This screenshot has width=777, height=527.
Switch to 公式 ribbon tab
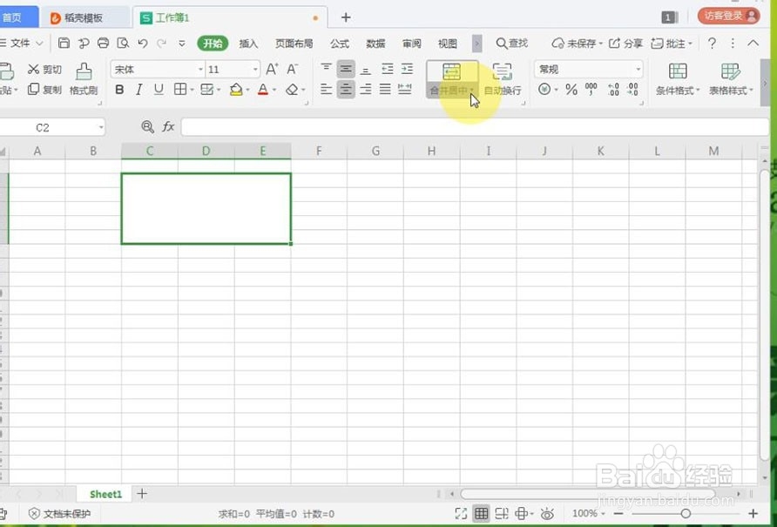point(340,44)
